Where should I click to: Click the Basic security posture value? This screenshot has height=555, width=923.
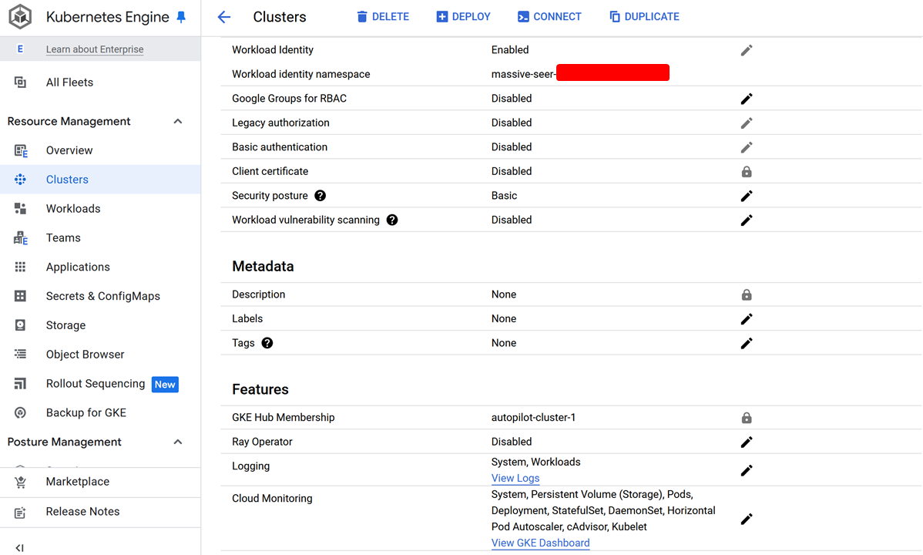504,196
